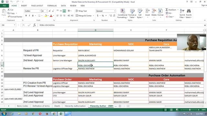Open Format as Table icon
The height and width of the screenshot is (116, 207).
(132, 11)
